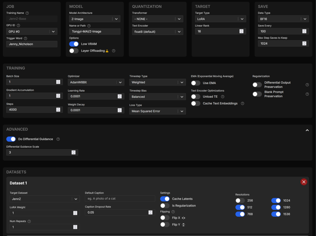316x236 pixels.
Task: Click the Gradient Accumulation input field
Action: click(x=34, y=96)
